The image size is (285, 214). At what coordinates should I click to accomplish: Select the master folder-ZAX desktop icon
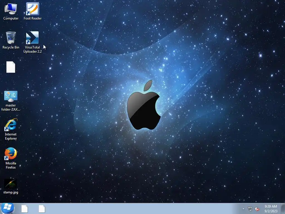point(11,101)
